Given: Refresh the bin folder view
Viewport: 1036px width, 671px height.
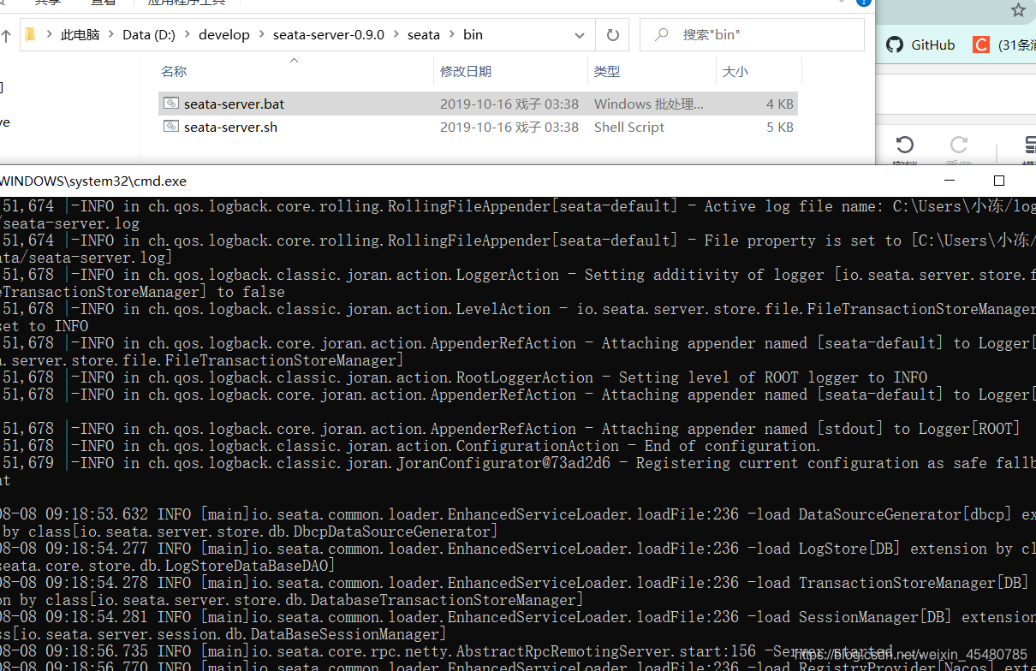Looking at the screenshot, I should point(612,35).
